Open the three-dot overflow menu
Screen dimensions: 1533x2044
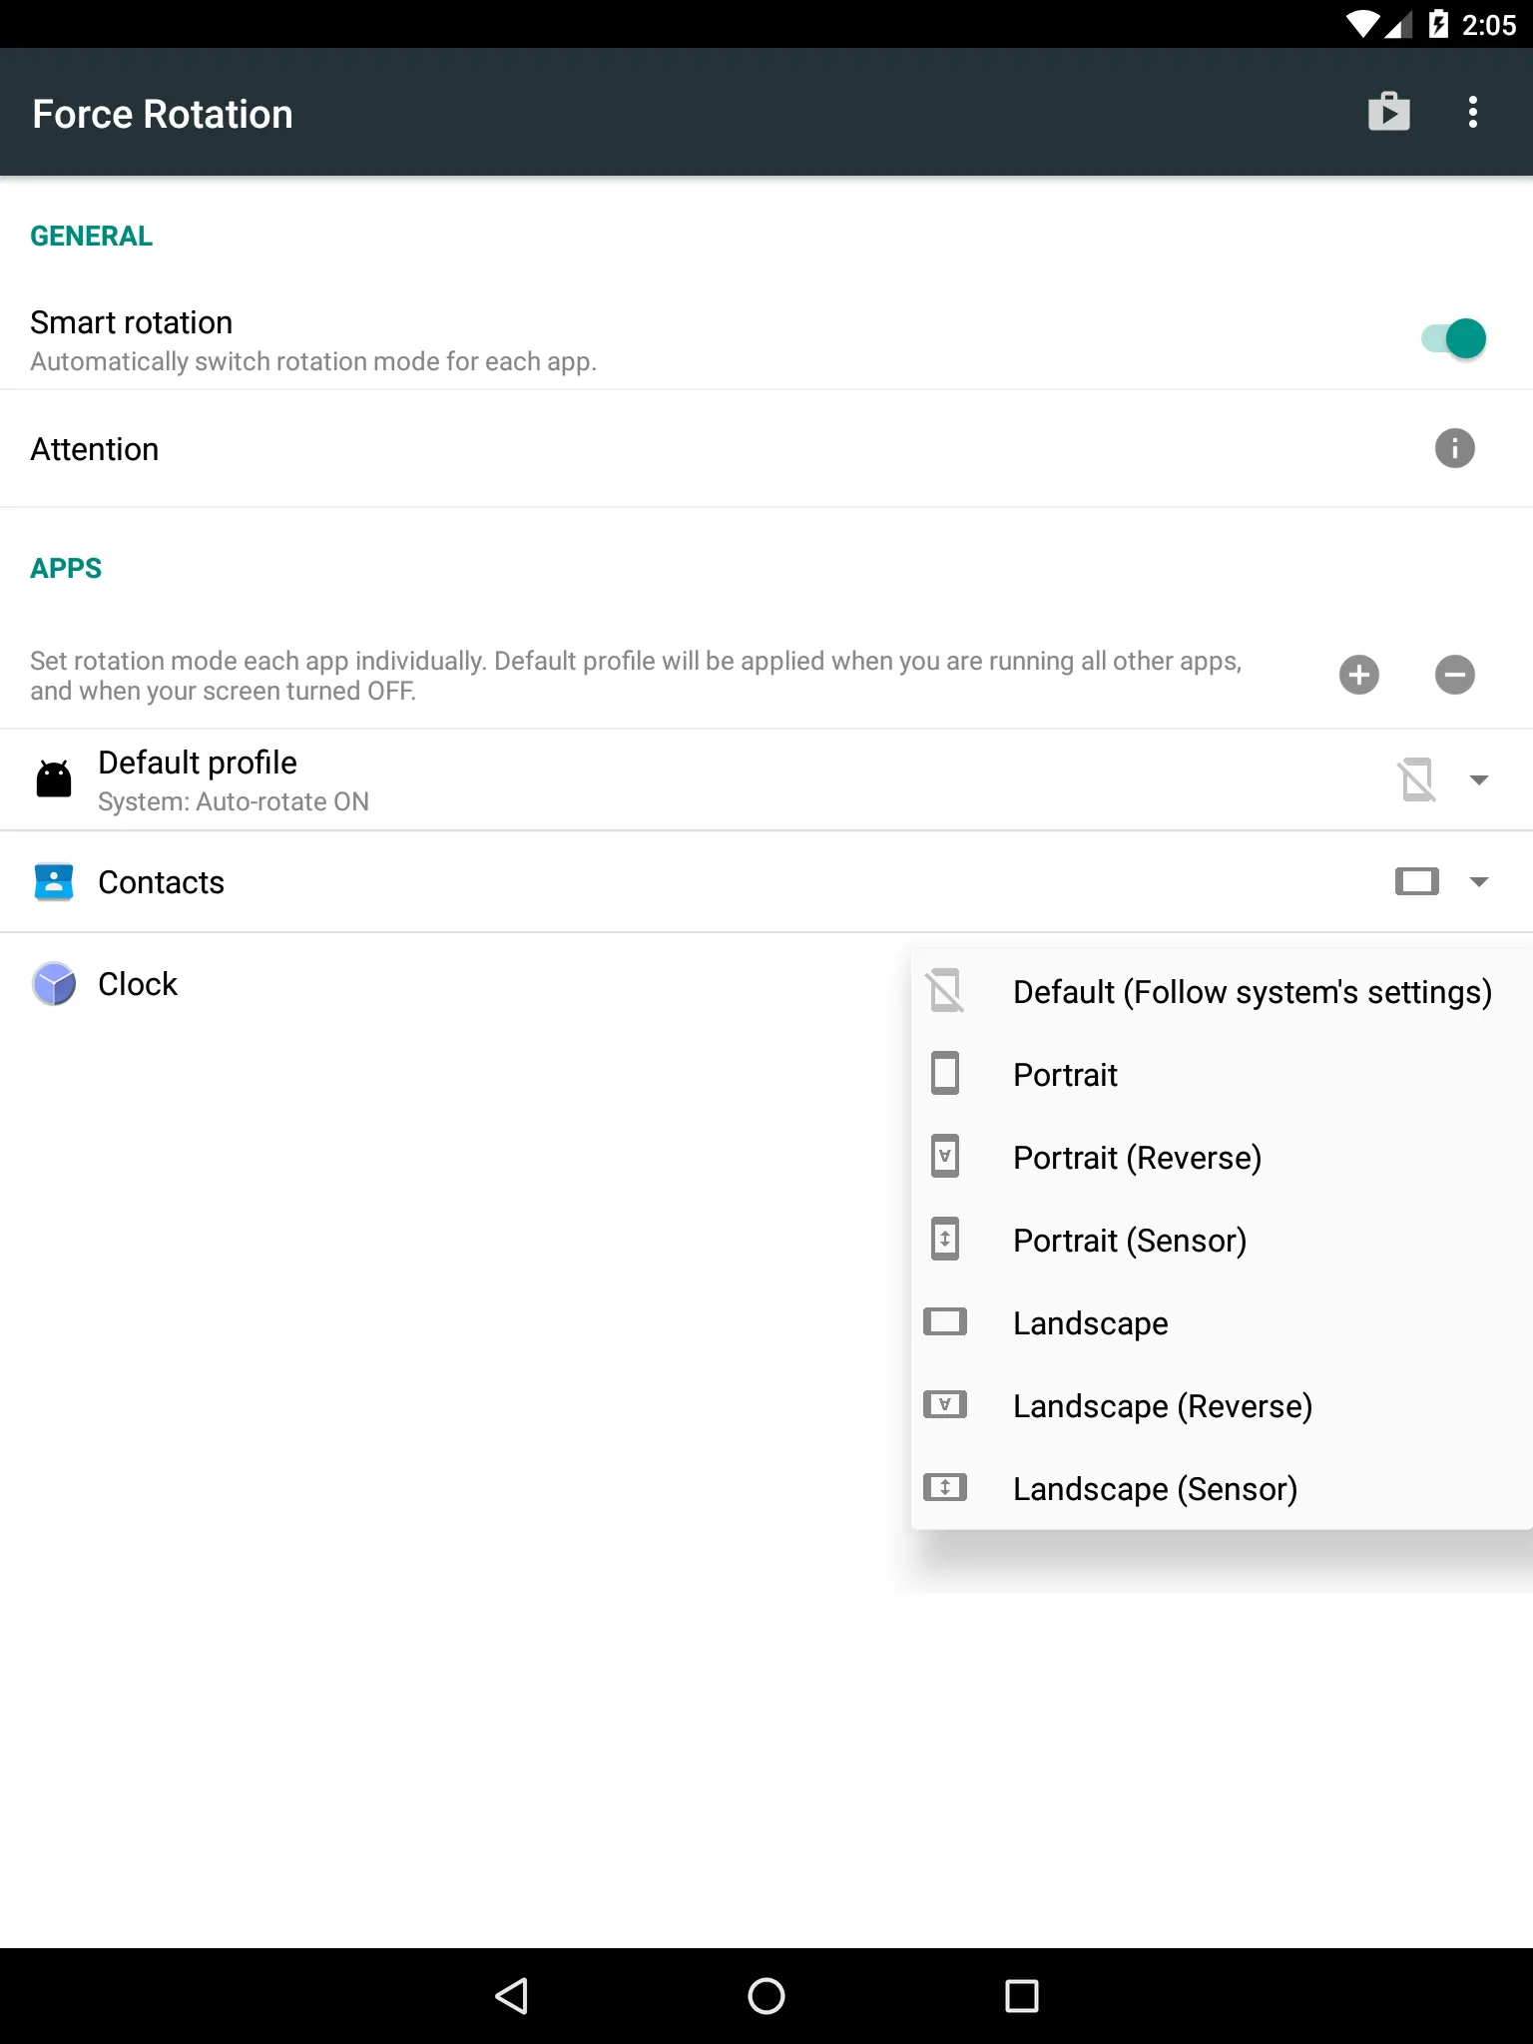coord(1473,112)
